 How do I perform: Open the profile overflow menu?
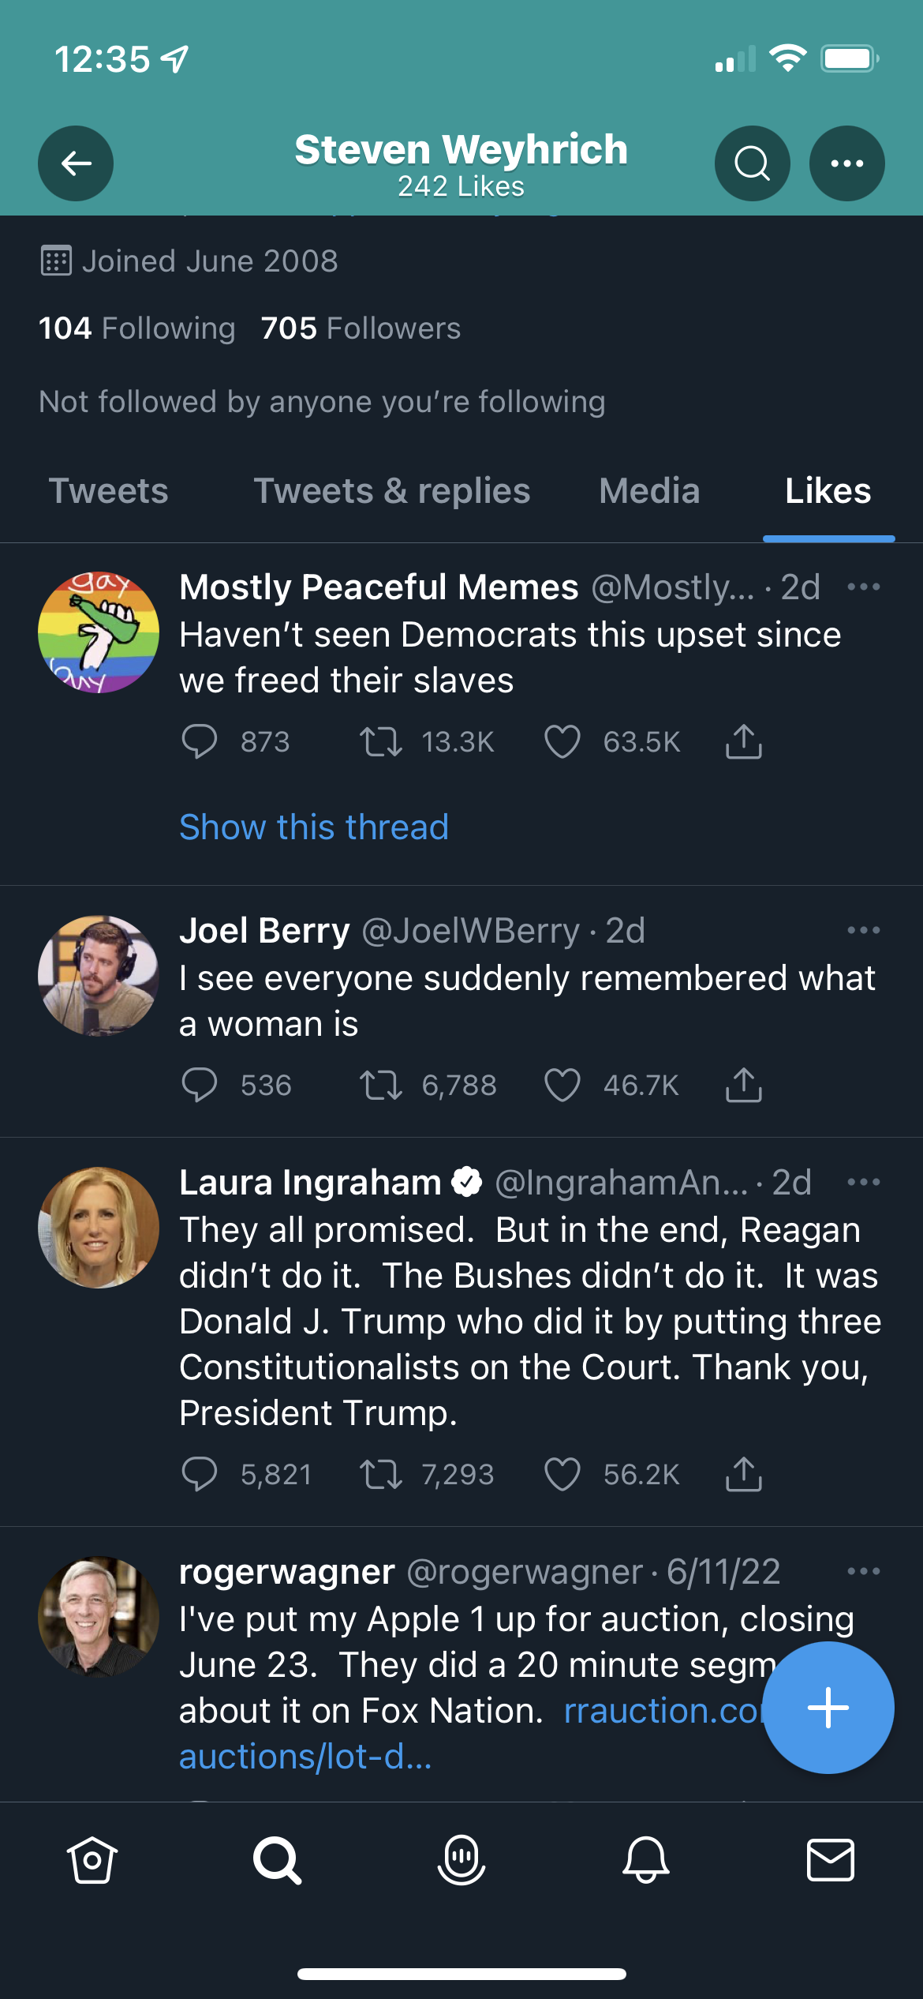(x=847, y=163)
